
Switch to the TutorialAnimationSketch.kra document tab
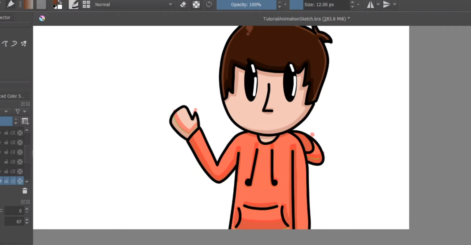[x=306, y=19]
